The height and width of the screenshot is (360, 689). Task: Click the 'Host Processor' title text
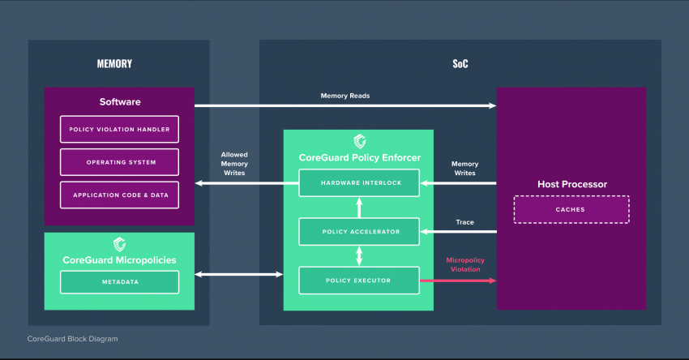pyautogui.click(x=572, y=184)
